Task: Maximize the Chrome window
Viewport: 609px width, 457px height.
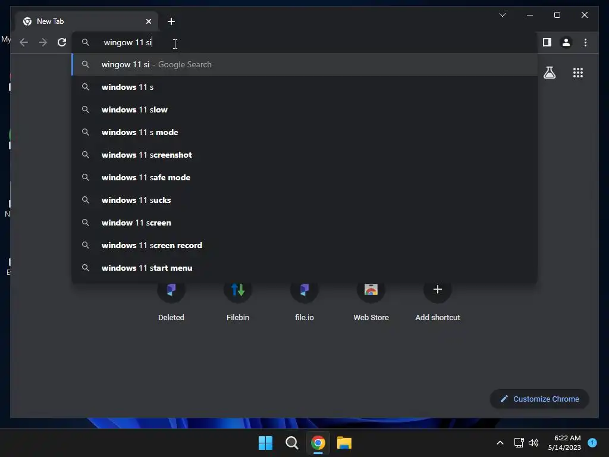Action: point(557,15)
